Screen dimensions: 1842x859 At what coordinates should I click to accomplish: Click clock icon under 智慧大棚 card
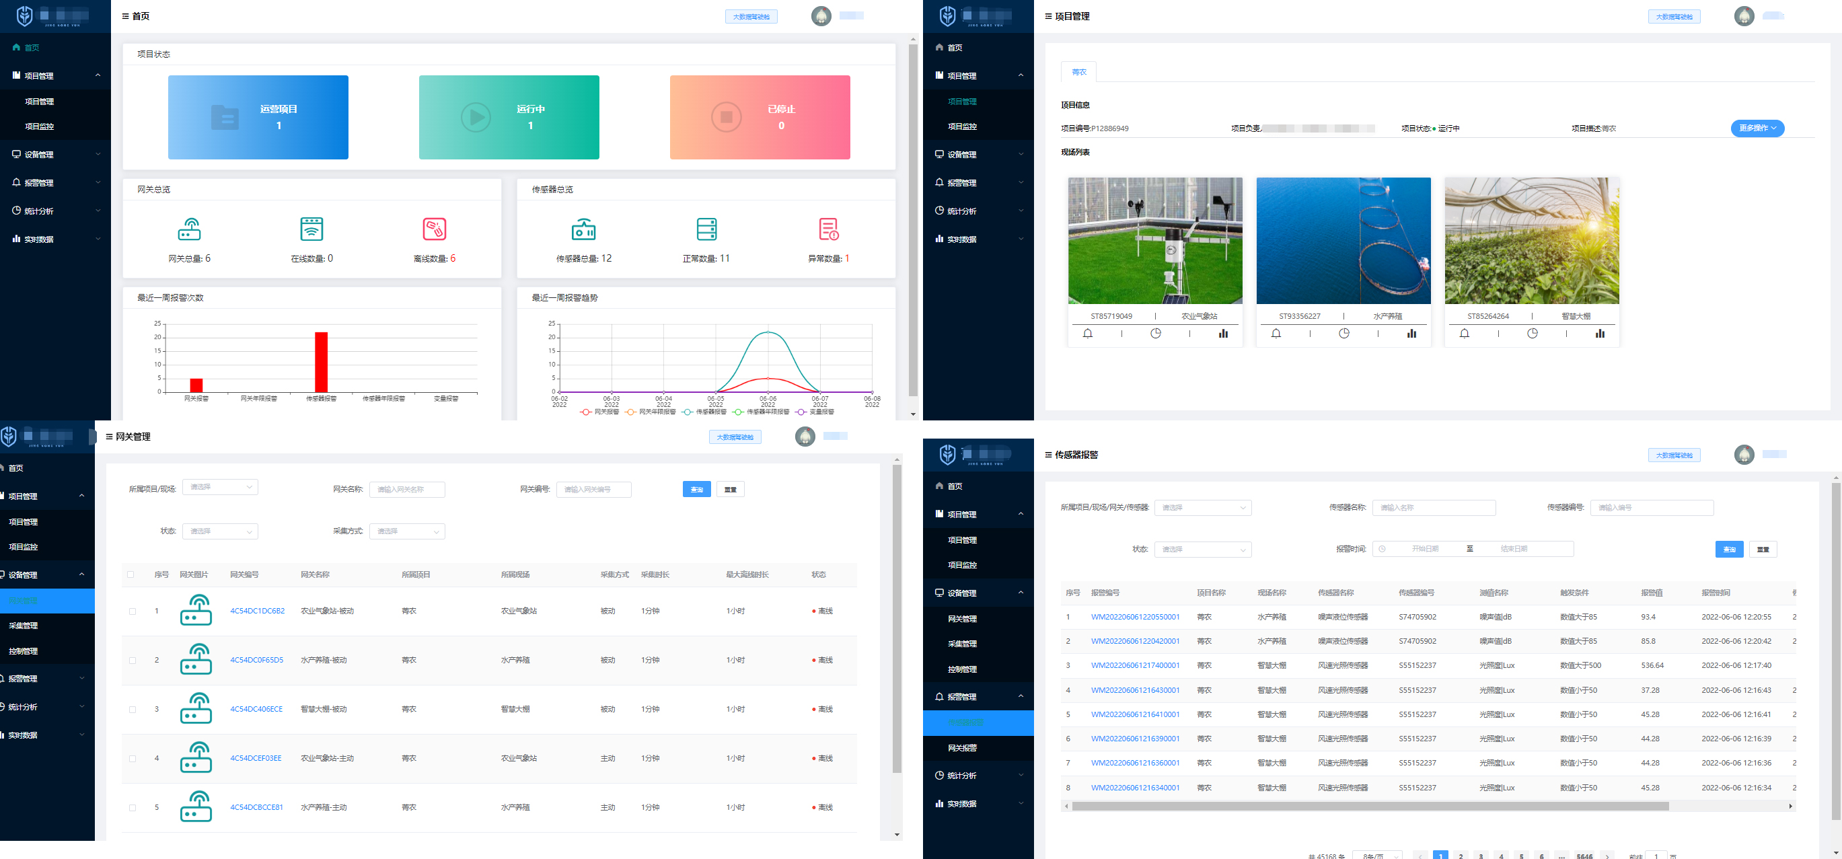[1533, 333]
